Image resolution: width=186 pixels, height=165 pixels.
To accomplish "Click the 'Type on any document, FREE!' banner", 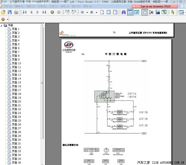I will point(154,6).
